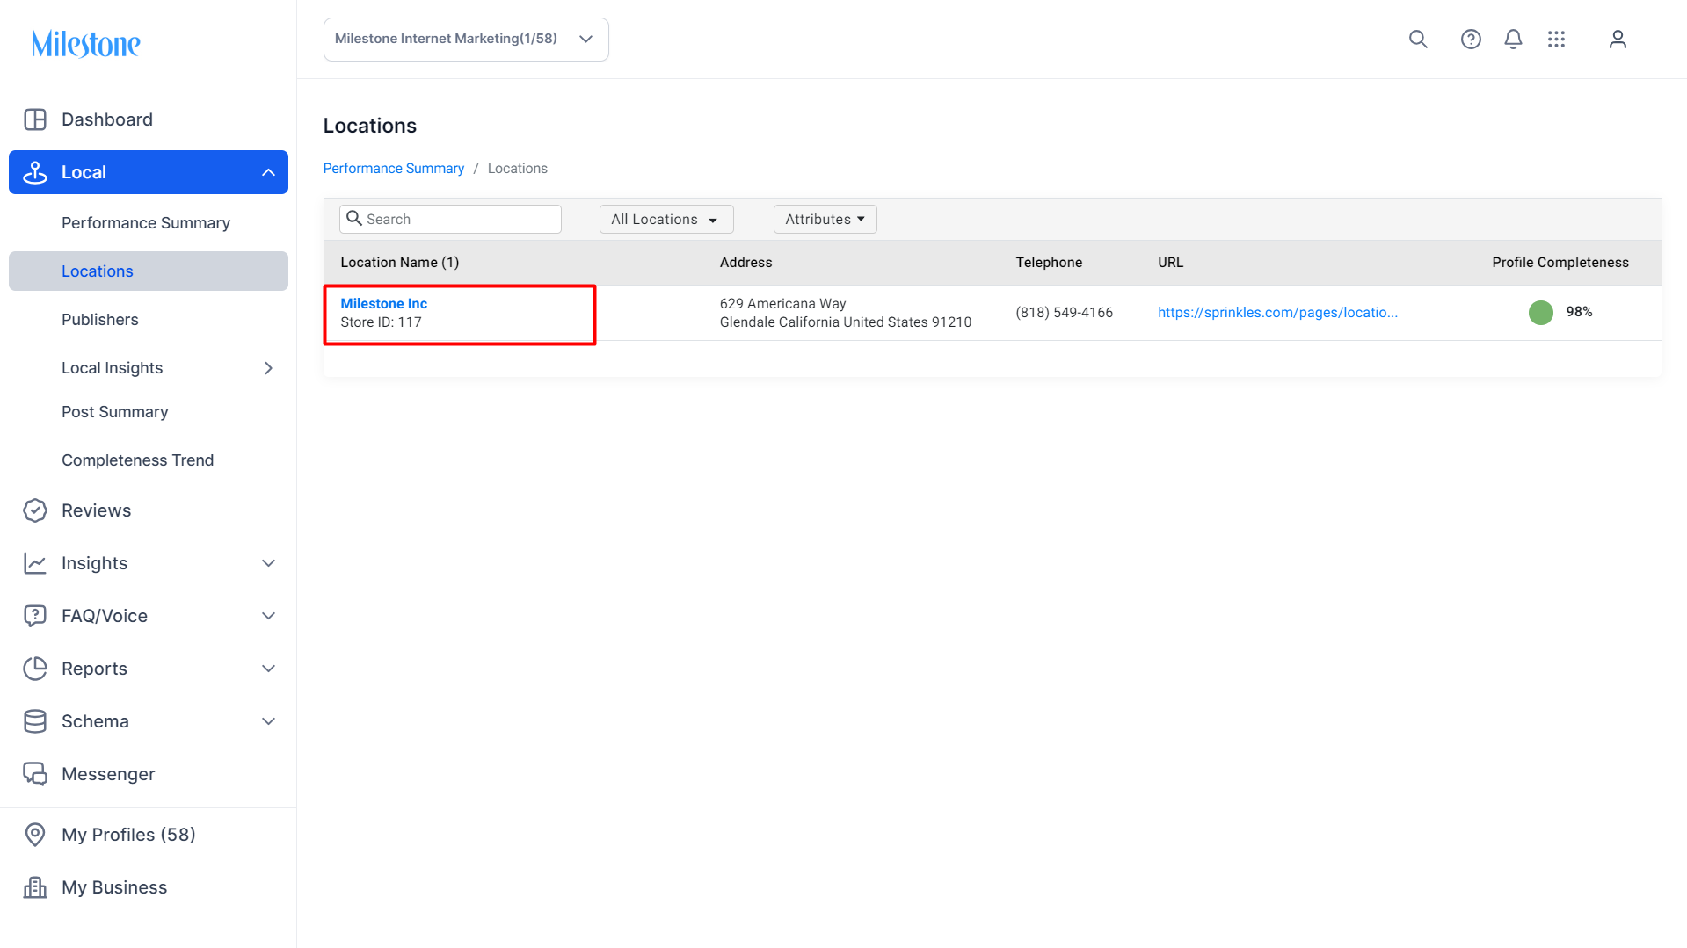Click the URL column header
This screenshot has width=1687, height=948.
[x=1170, y=263]
